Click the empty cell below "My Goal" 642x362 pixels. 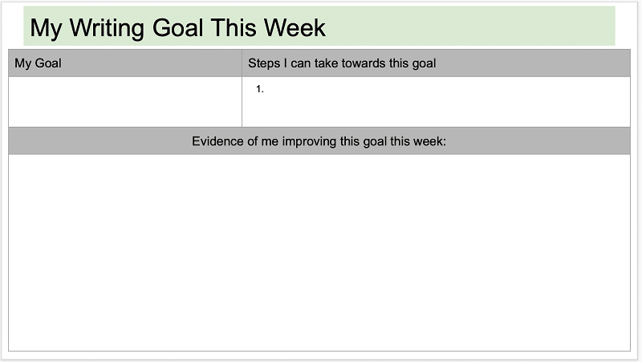(124, 102)
